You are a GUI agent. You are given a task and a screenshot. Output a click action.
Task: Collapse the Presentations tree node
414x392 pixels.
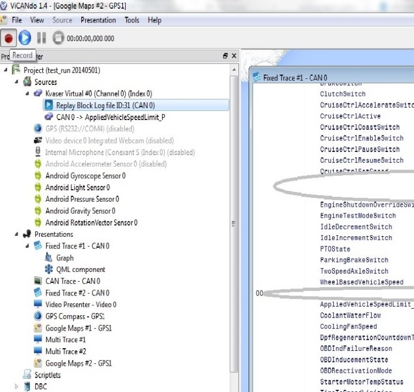[16, 234]
